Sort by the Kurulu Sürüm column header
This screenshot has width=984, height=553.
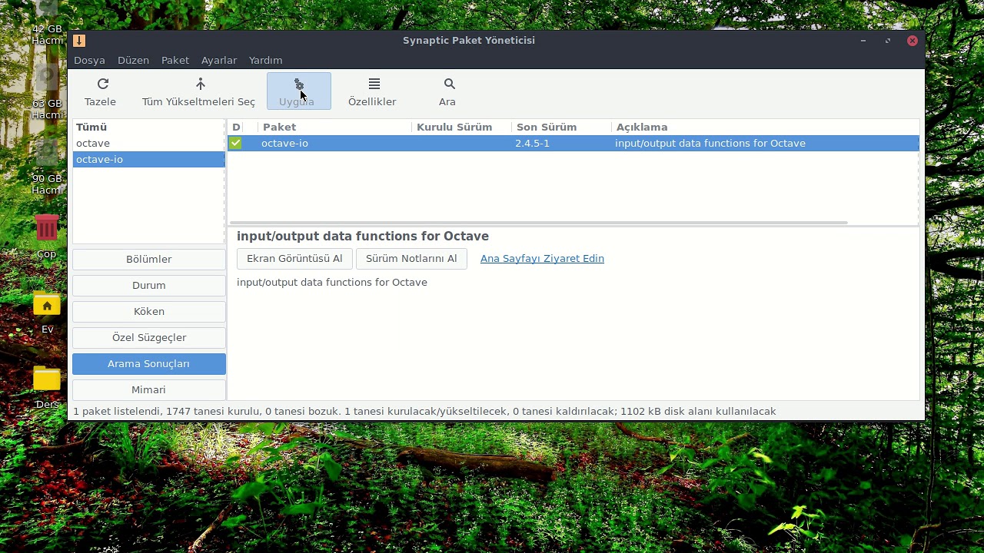(462, 127)
